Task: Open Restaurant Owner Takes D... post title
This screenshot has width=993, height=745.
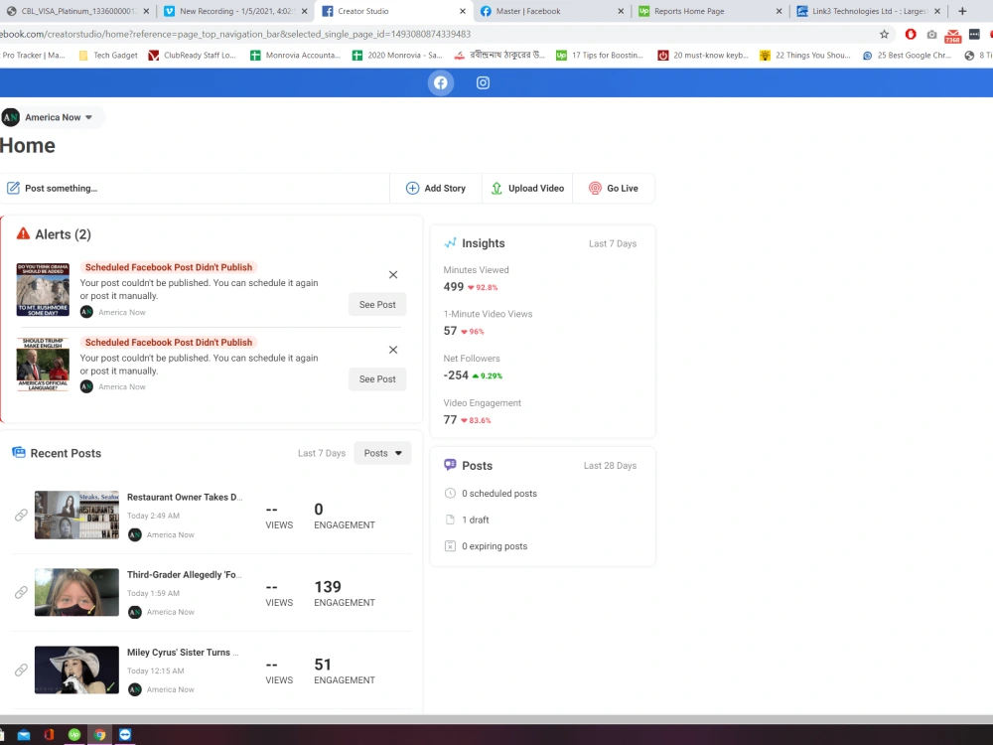Action: 185,498
